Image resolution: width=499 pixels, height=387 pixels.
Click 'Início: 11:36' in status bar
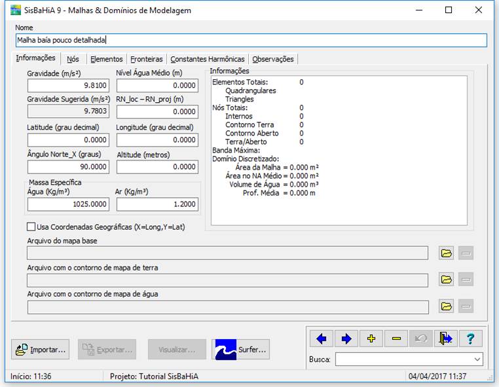point(31,377)
